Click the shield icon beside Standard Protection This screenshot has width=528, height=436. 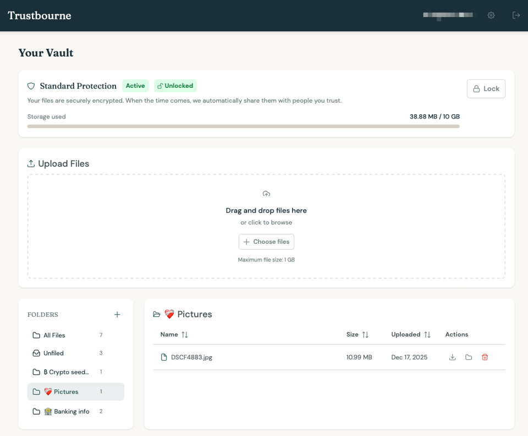point(31,86)
